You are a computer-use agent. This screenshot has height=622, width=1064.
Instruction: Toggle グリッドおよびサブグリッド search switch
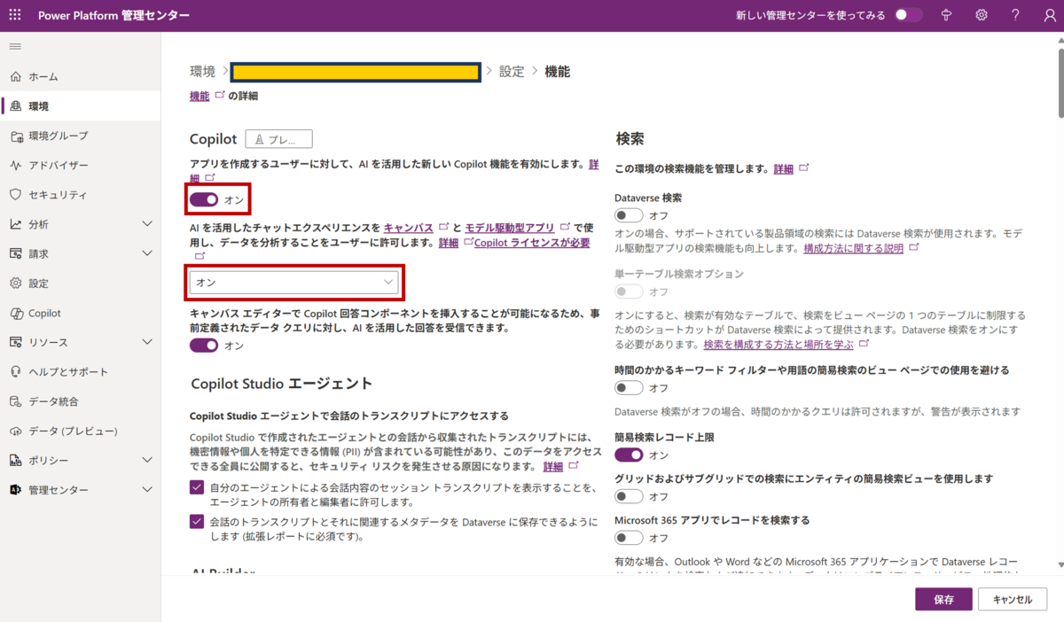[629, 496]
